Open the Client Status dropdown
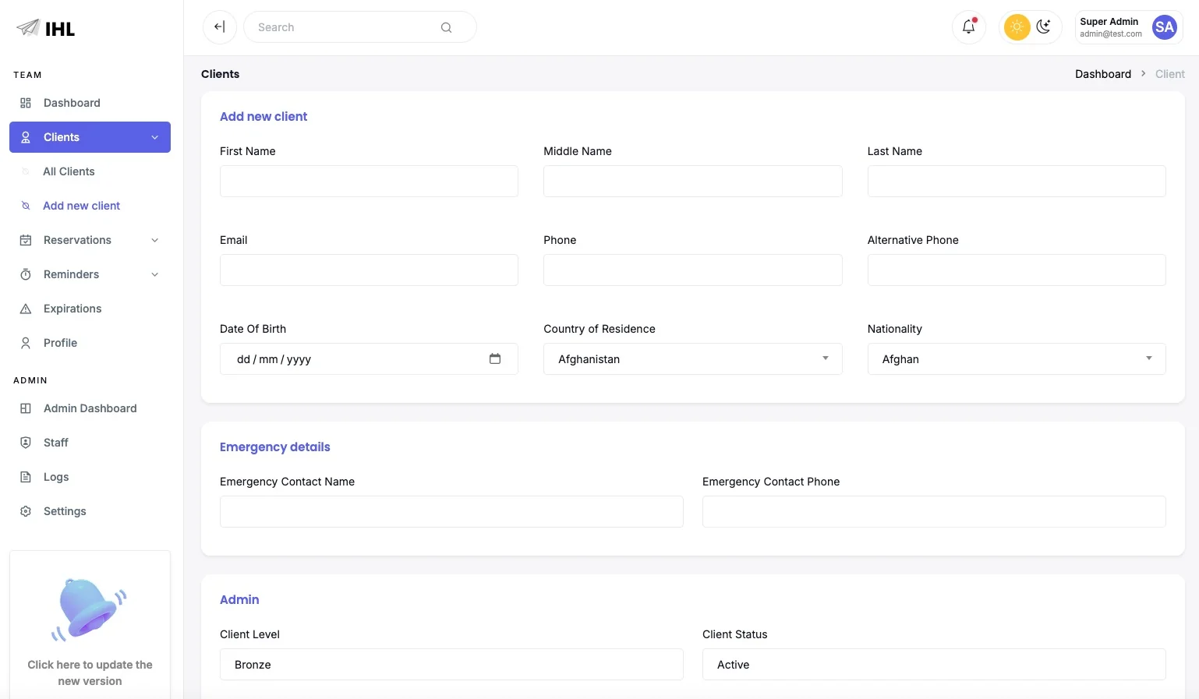 coord(934,664)
